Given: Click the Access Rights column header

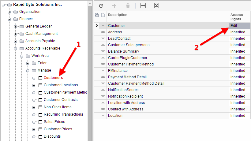Looking at the screenshot, I should click(x=240, y=17).
